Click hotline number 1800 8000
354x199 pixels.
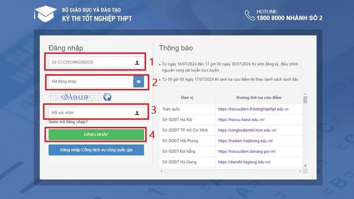pos(289,18)
